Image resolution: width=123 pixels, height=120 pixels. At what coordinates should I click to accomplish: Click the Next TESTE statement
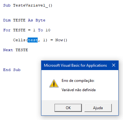16,50
